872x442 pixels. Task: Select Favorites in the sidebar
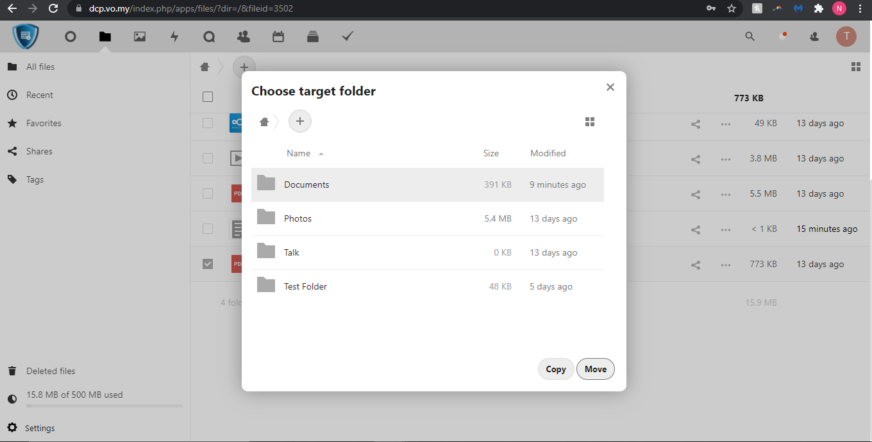(44, 123)
